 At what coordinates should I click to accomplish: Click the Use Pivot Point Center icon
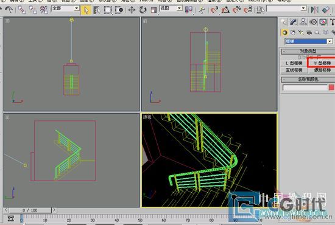pyautogui.click(x=189, y=10)
